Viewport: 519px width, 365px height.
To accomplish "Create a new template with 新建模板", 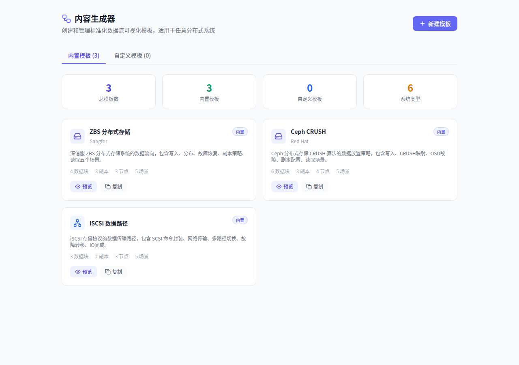I will coord(435,24).
